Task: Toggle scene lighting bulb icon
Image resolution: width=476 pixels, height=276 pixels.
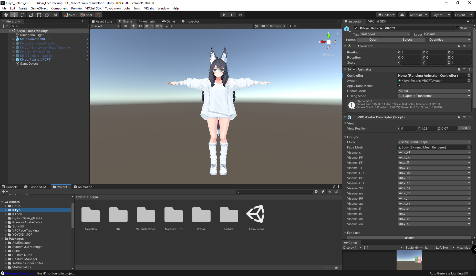Action: pyautogui.click(x=133, y=26)
